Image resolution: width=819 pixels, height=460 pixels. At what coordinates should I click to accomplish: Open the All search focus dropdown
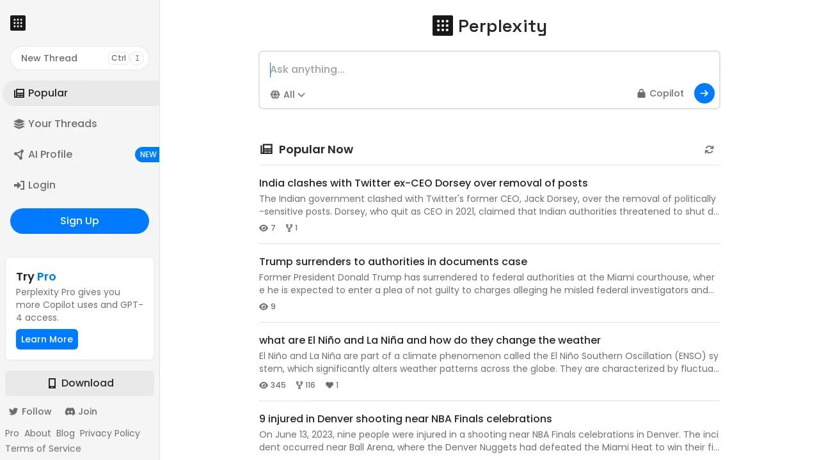288,95
